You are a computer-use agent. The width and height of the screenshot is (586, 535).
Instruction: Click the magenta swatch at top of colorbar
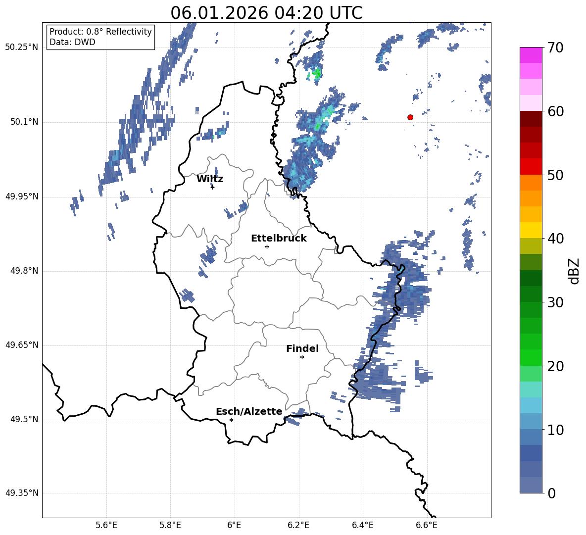tap(531, 55)
